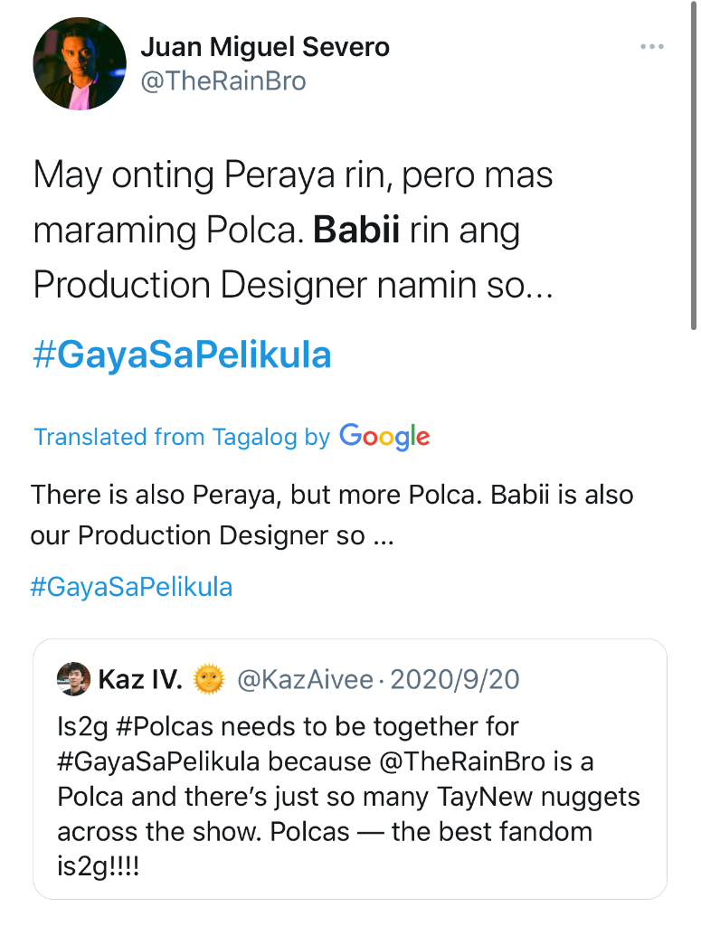This screenshot has height=926, width=701.
Task: Click the translated English tweet text
Action: (332, 515)
